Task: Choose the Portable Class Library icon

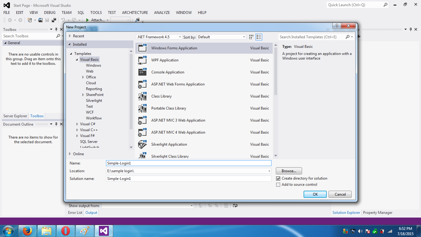Action: (x=142, y=108)
